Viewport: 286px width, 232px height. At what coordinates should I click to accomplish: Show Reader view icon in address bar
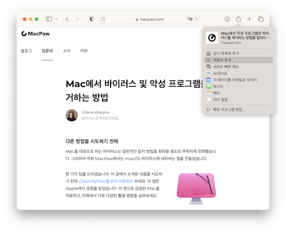pos(103,19)
